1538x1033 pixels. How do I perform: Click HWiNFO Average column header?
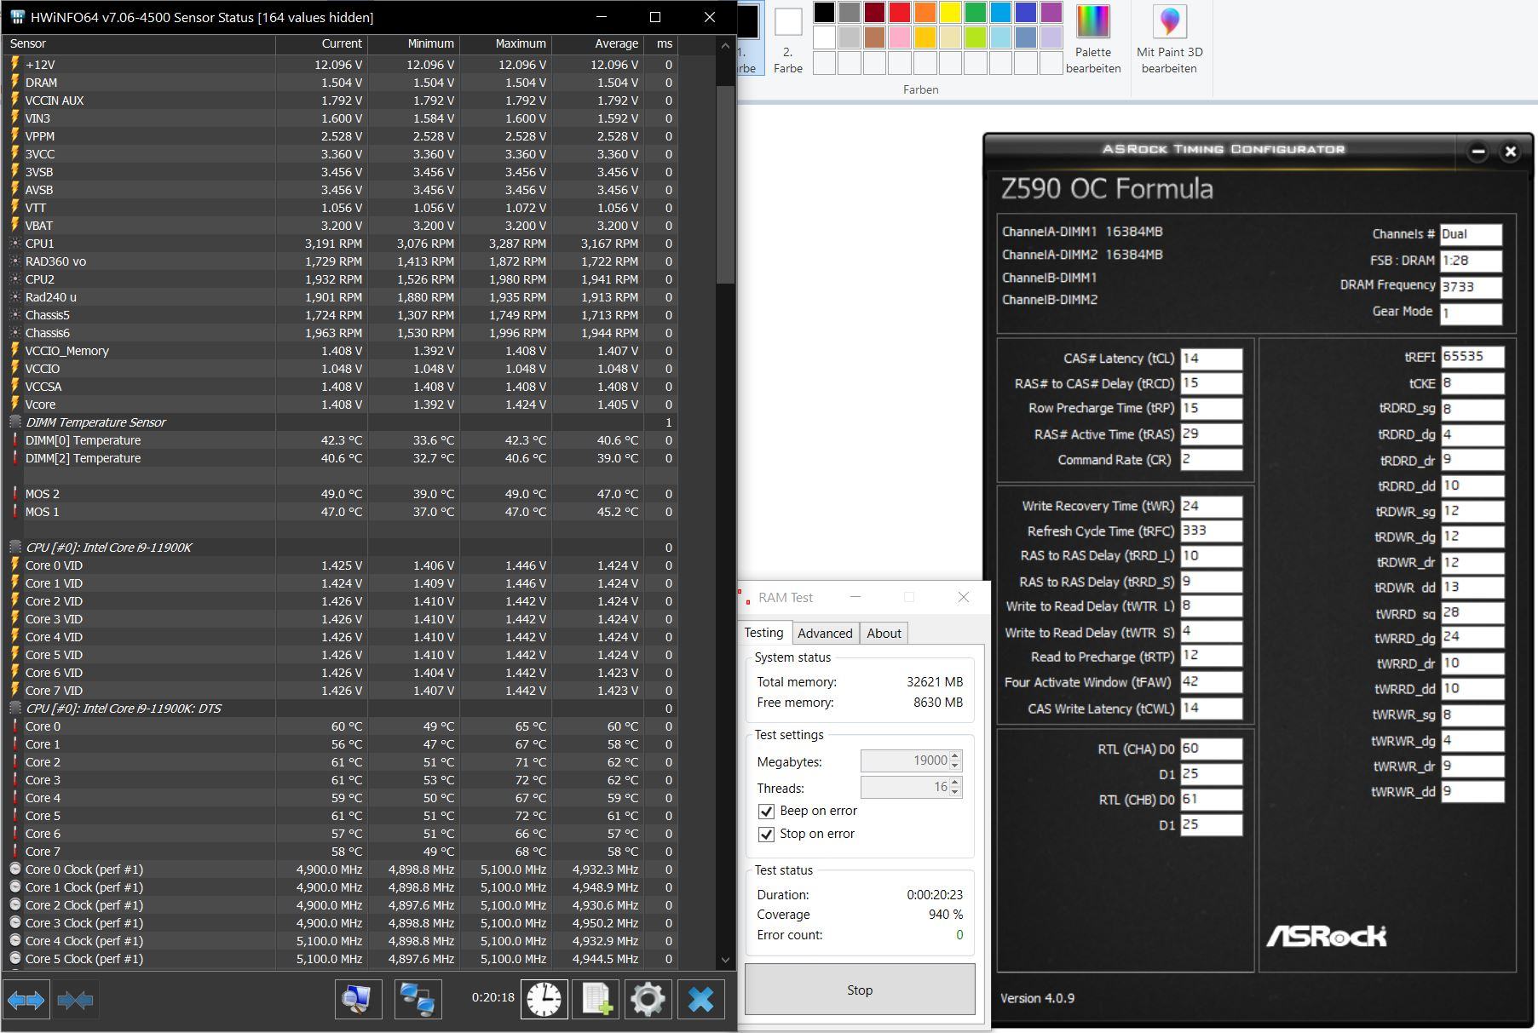point(598,43)
